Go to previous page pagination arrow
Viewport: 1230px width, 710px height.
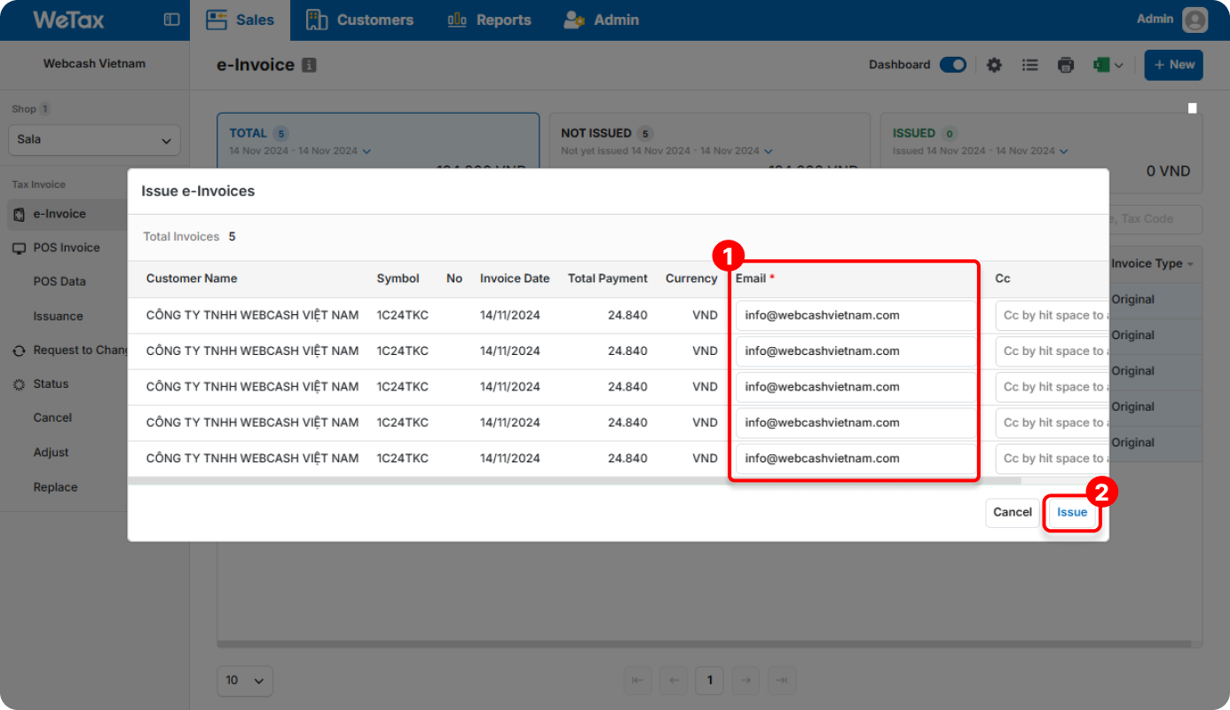pos(674,681)
